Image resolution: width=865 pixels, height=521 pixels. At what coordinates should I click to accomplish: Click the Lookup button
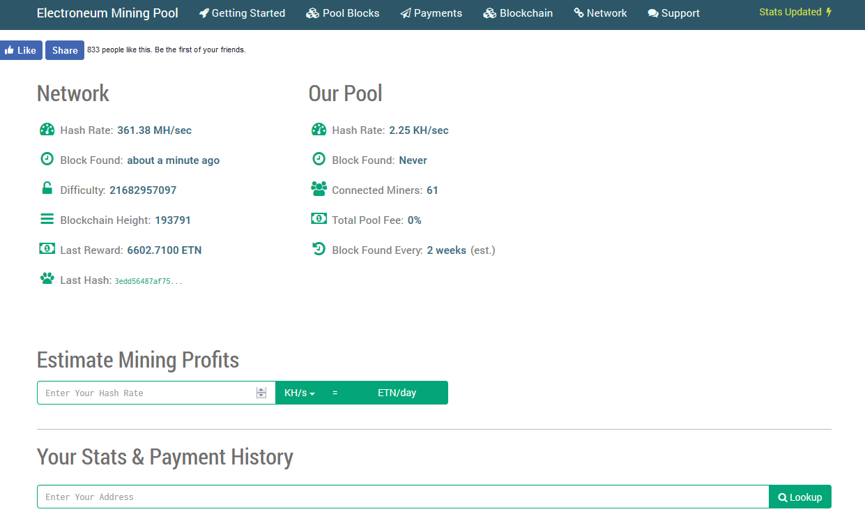pyautogui.click(x=800, y=497)
